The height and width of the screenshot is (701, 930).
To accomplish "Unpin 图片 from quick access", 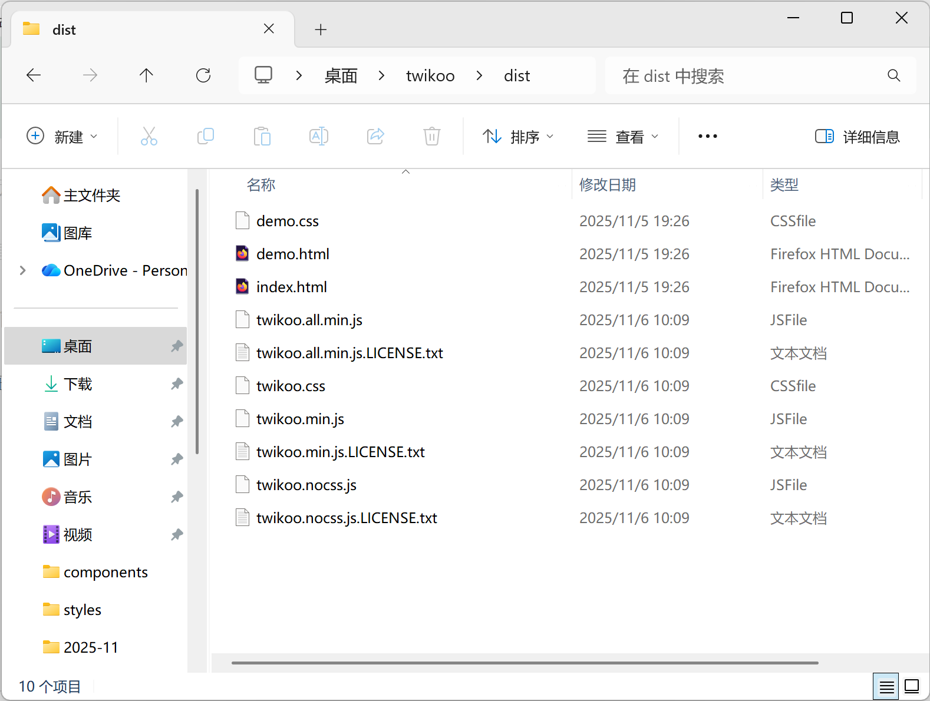I will click(176, 459).
